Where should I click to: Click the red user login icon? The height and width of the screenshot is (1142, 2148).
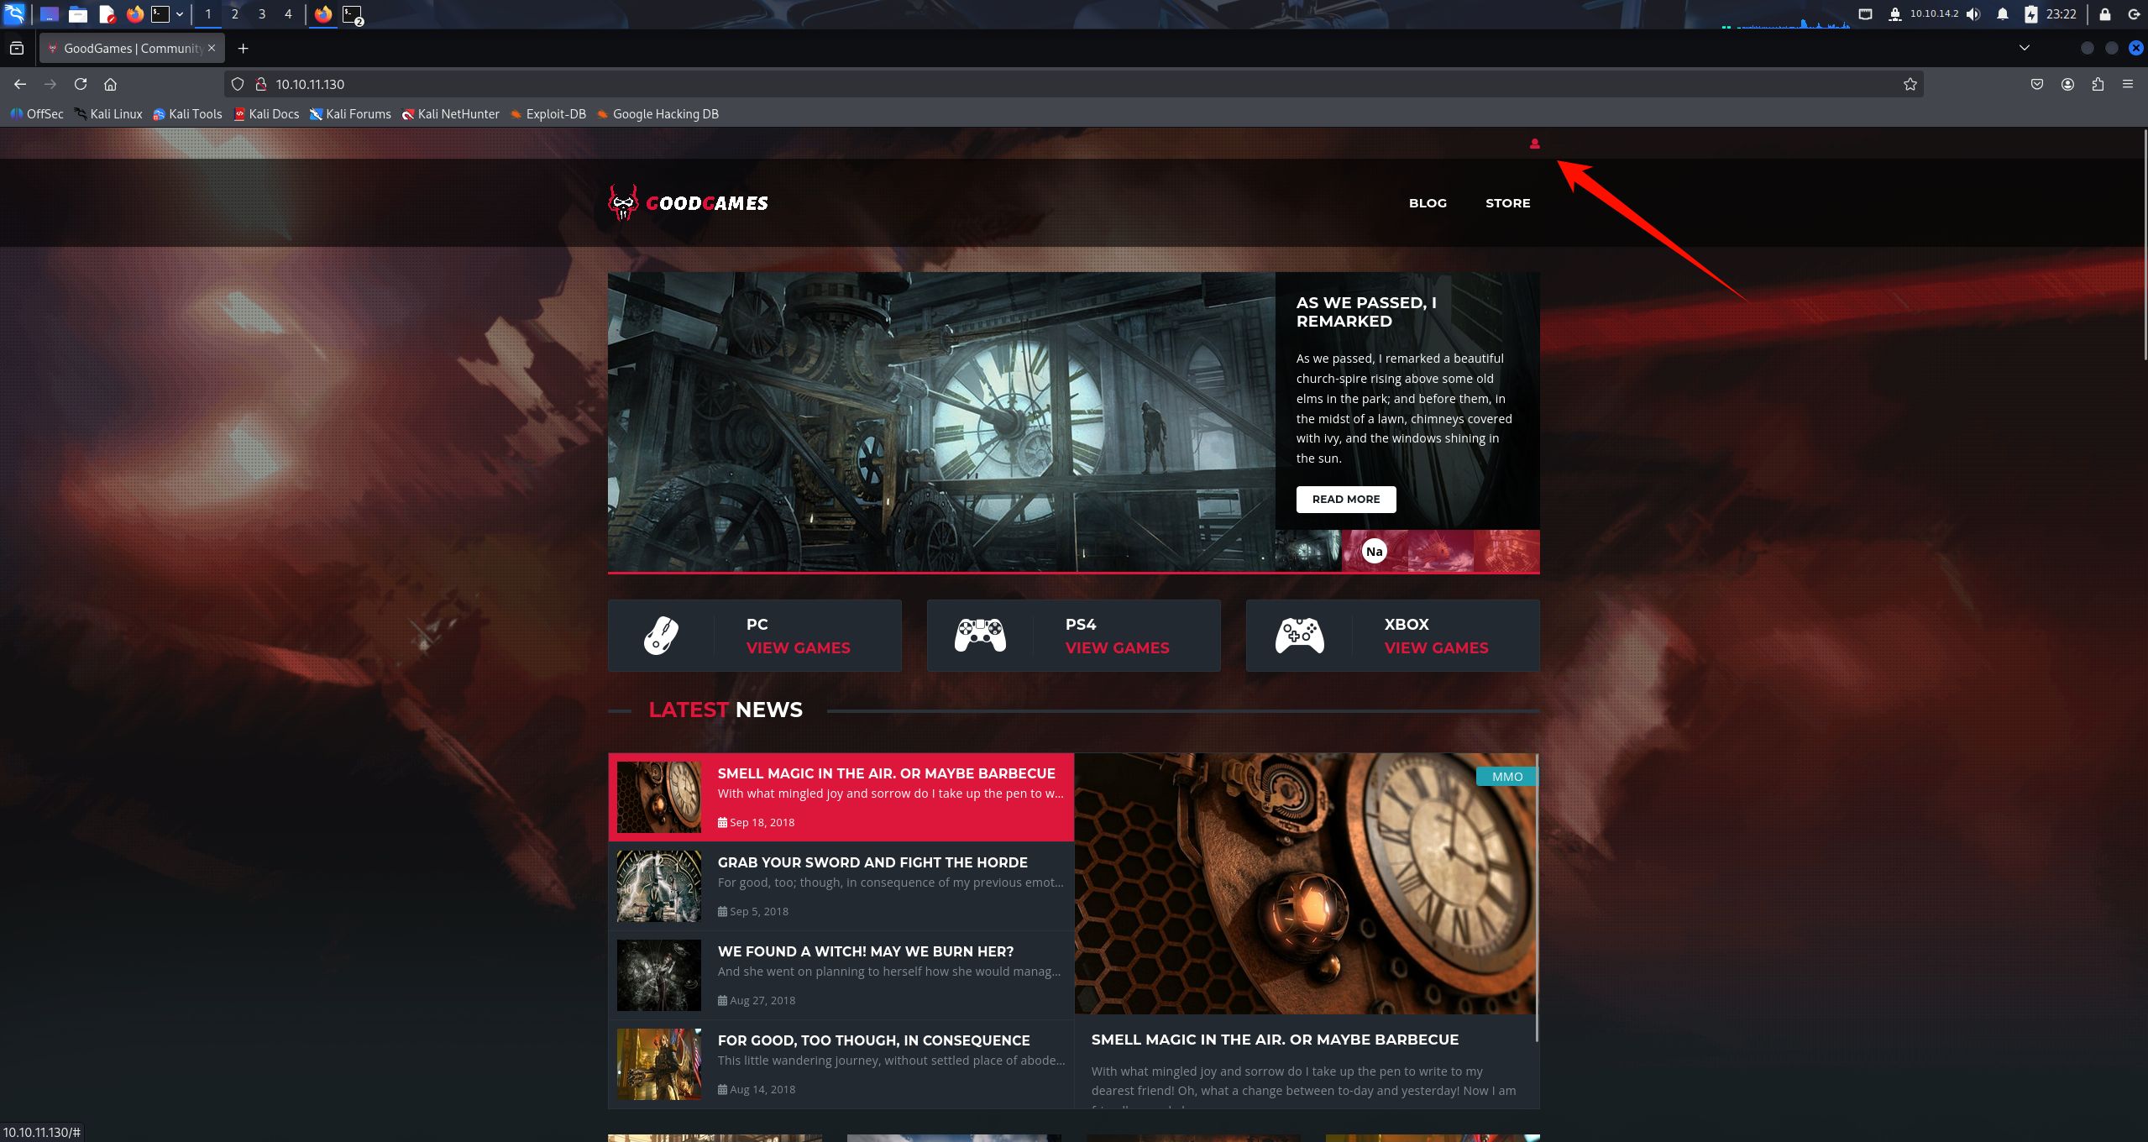click(1534, 144)
